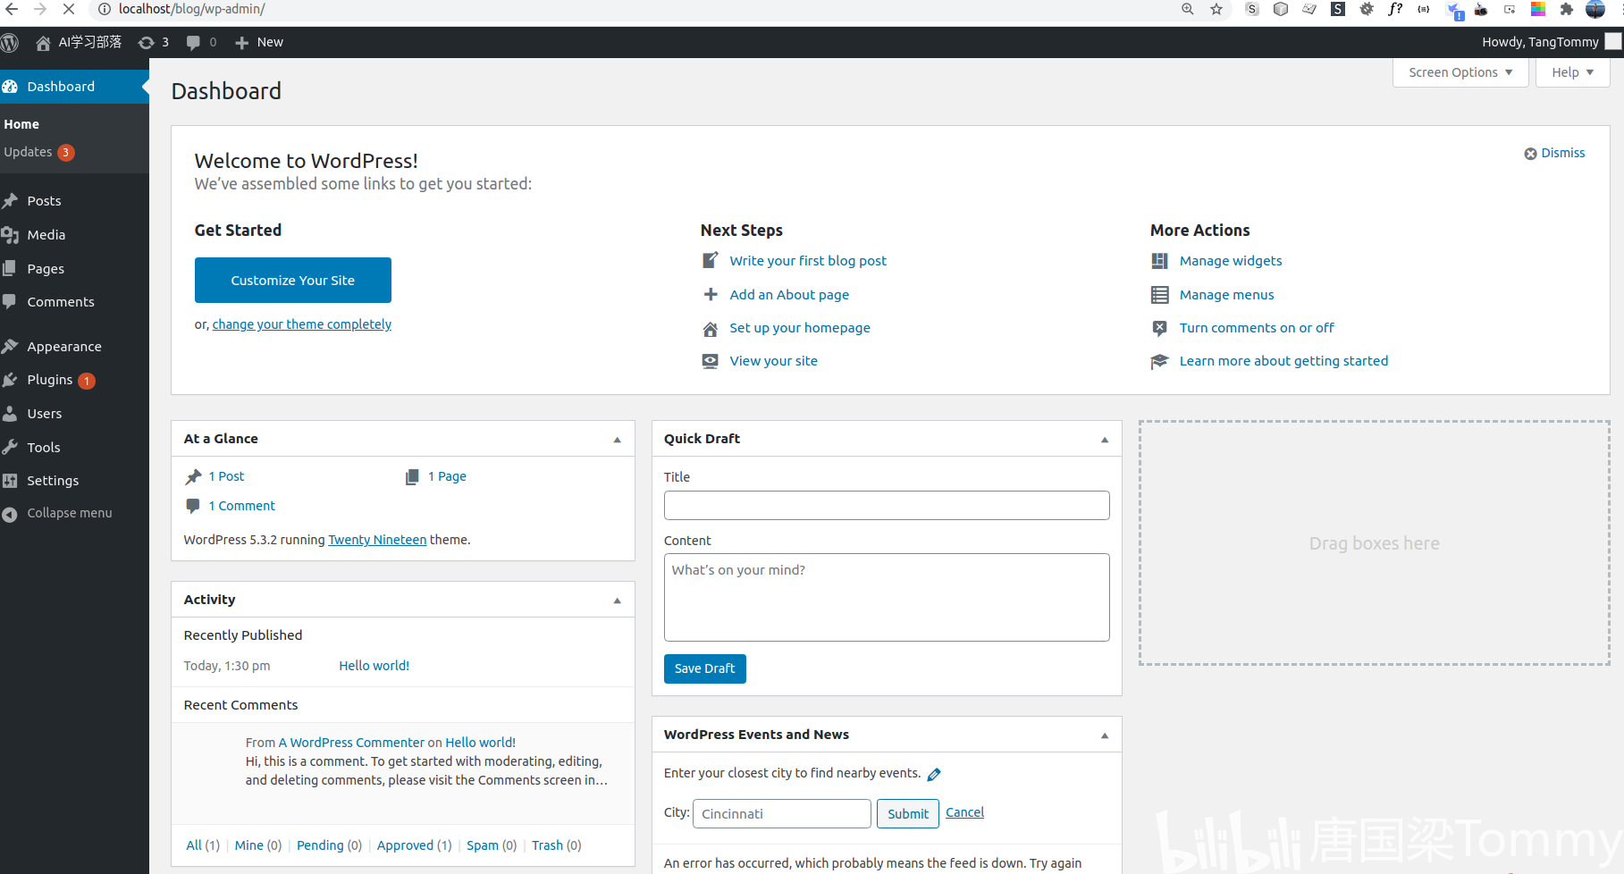1624x874 pixels.
Task: Click the Quick Draft Title field
Action: (x=887, y=506)
